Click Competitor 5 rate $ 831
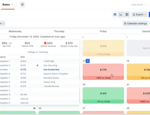This screenshot has height=115, width=150. (x=23, y=65)
